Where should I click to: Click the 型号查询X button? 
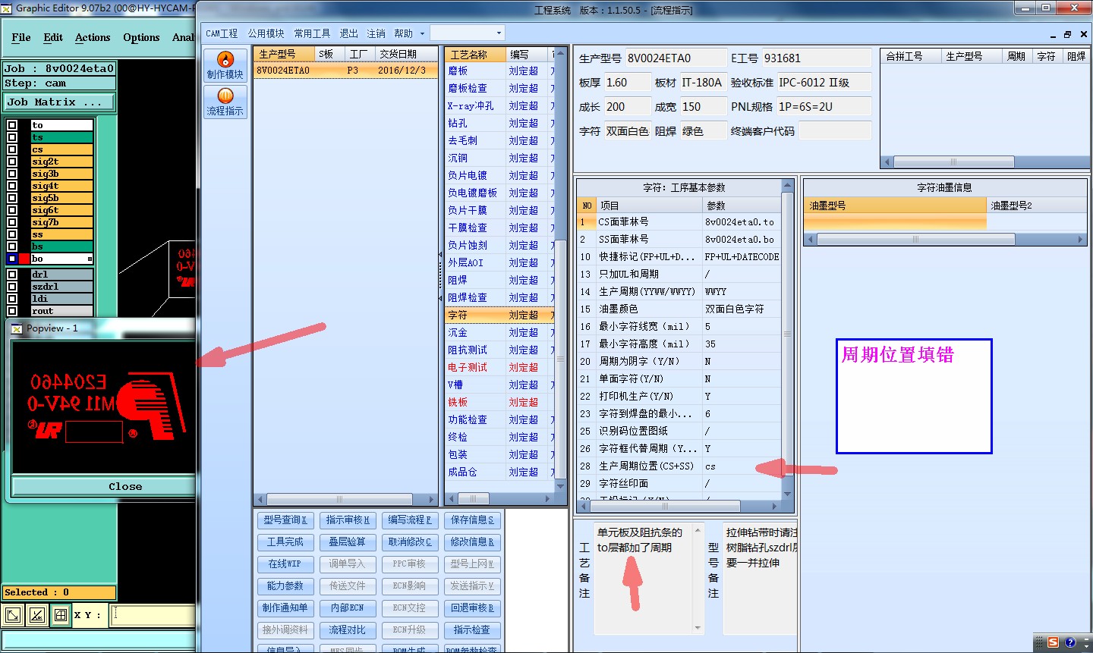point(285,520)
